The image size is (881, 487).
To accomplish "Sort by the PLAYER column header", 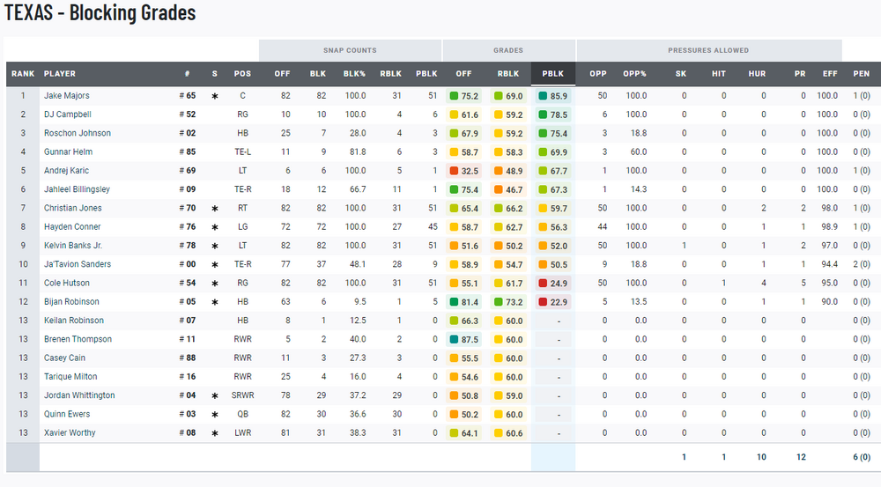I will pos(60,74).
